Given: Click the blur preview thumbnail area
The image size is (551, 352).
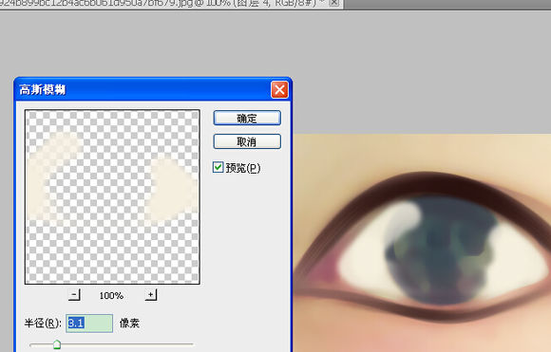Looking at the screenshot, I should (x=112, y=197).
